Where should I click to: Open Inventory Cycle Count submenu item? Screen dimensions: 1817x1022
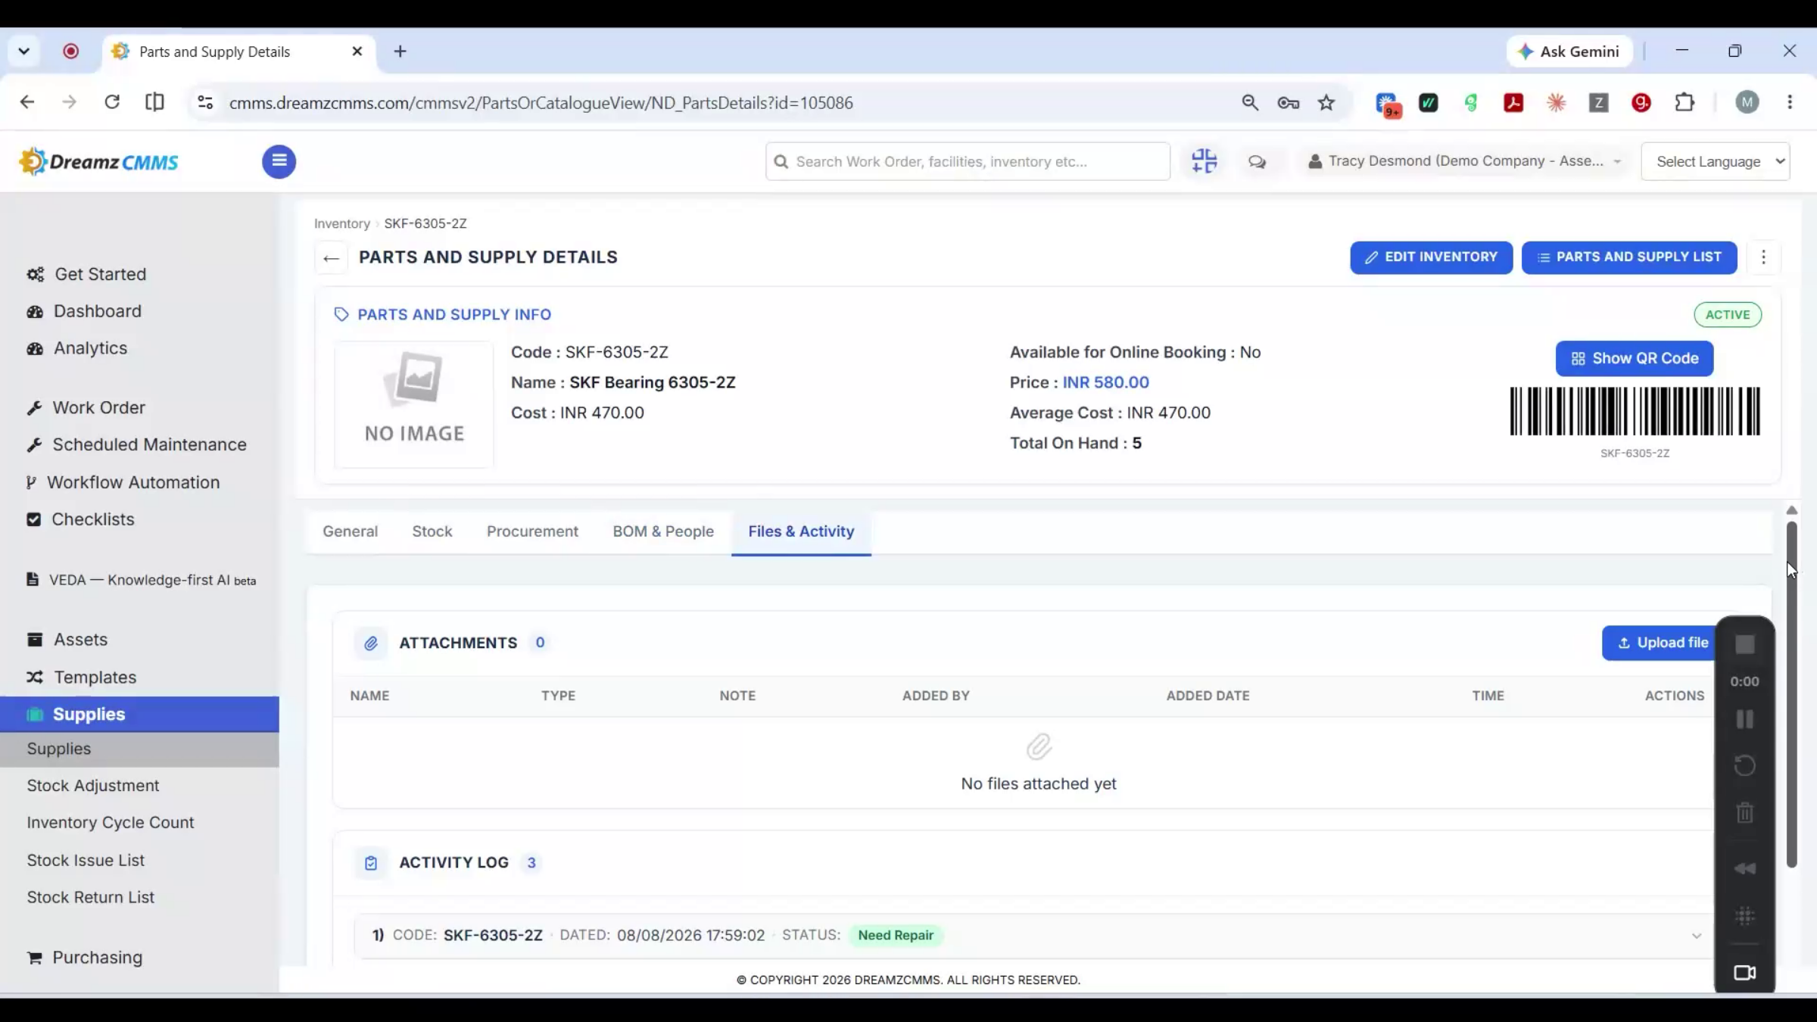(111, 823)
